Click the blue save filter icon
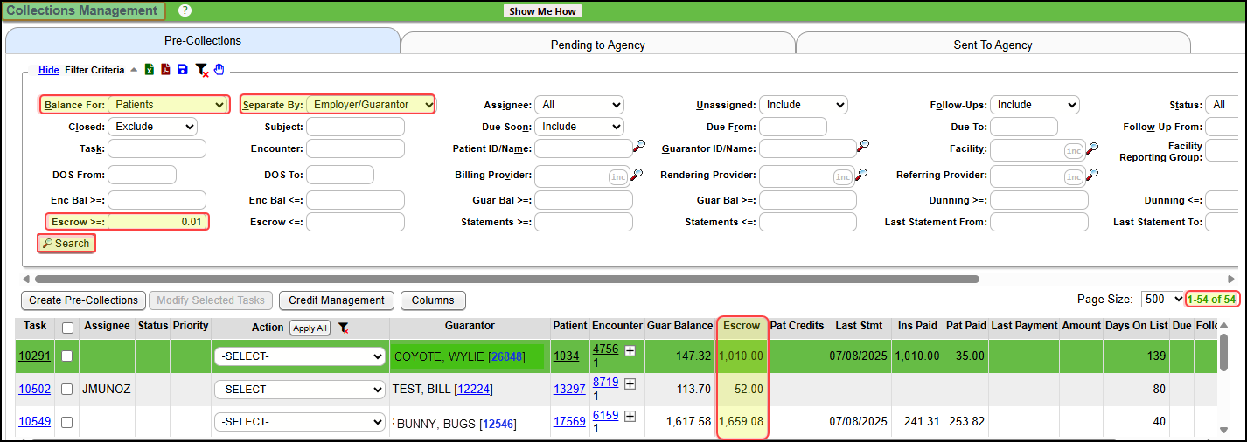The height and width of the screenshot is (442, 1247). point(182,70)
